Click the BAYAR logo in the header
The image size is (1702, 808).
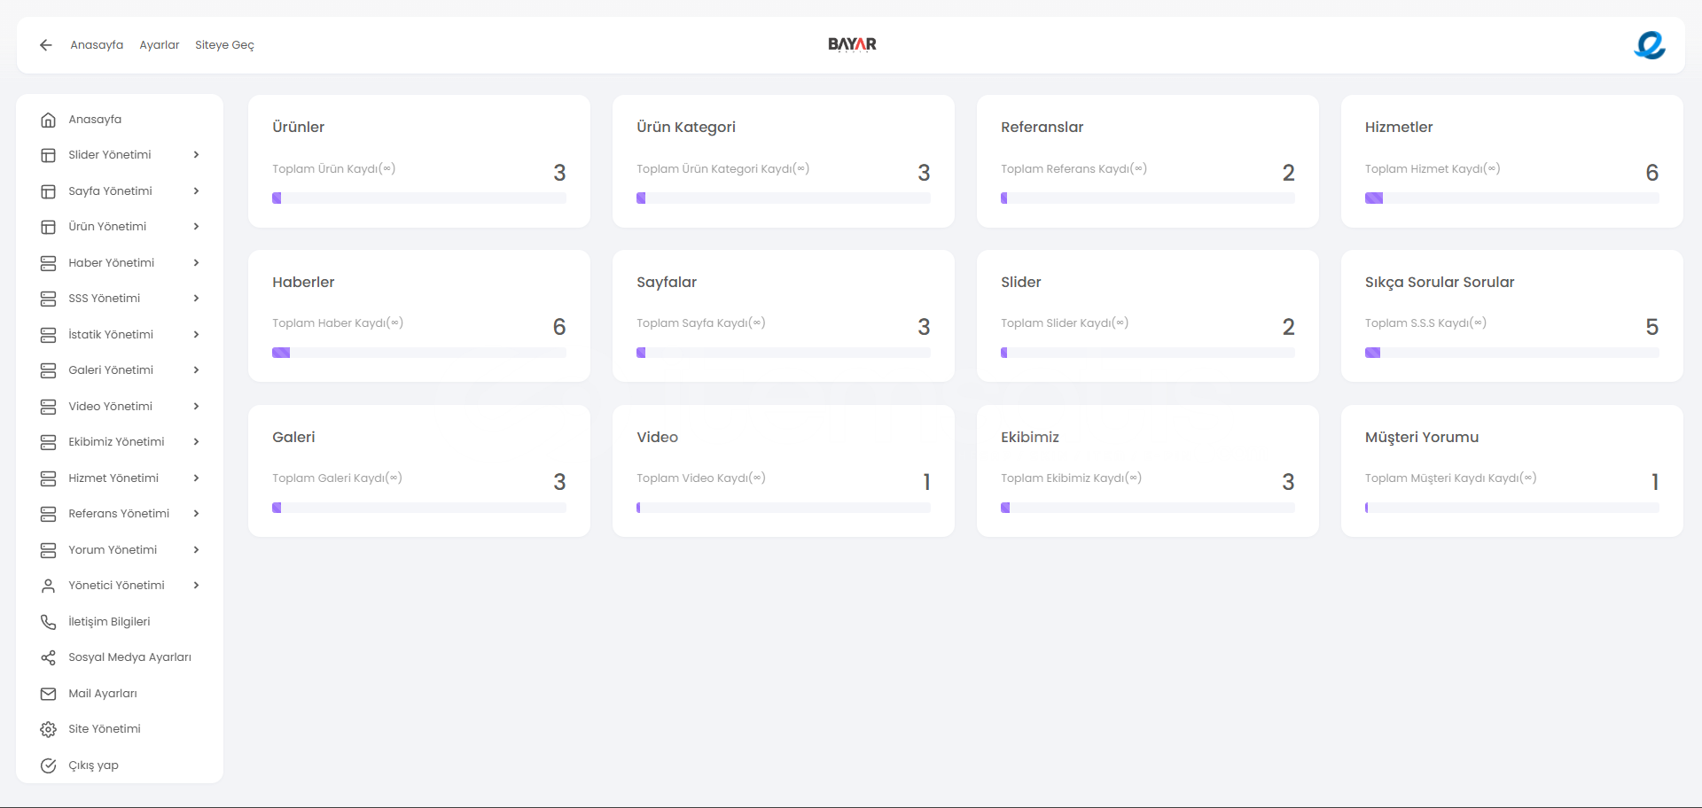click(x=852, y=44)
